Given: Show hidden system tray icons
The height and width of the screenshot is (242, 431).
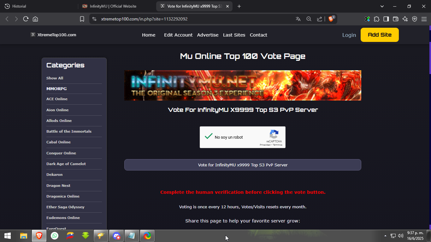Looking at the screenshot, I should pyautogui.click(x=385, y=236).
